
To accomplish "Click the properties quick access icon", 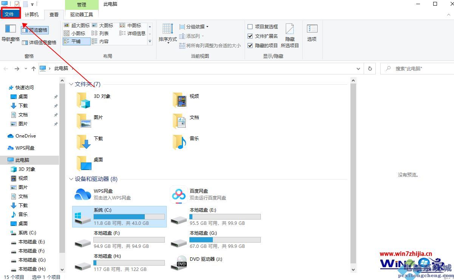I will [x=17, y=4].
